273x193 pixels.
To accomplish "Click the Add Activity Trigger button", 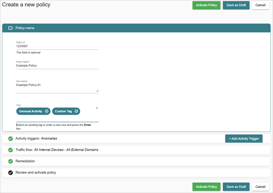I will (244, 139).
